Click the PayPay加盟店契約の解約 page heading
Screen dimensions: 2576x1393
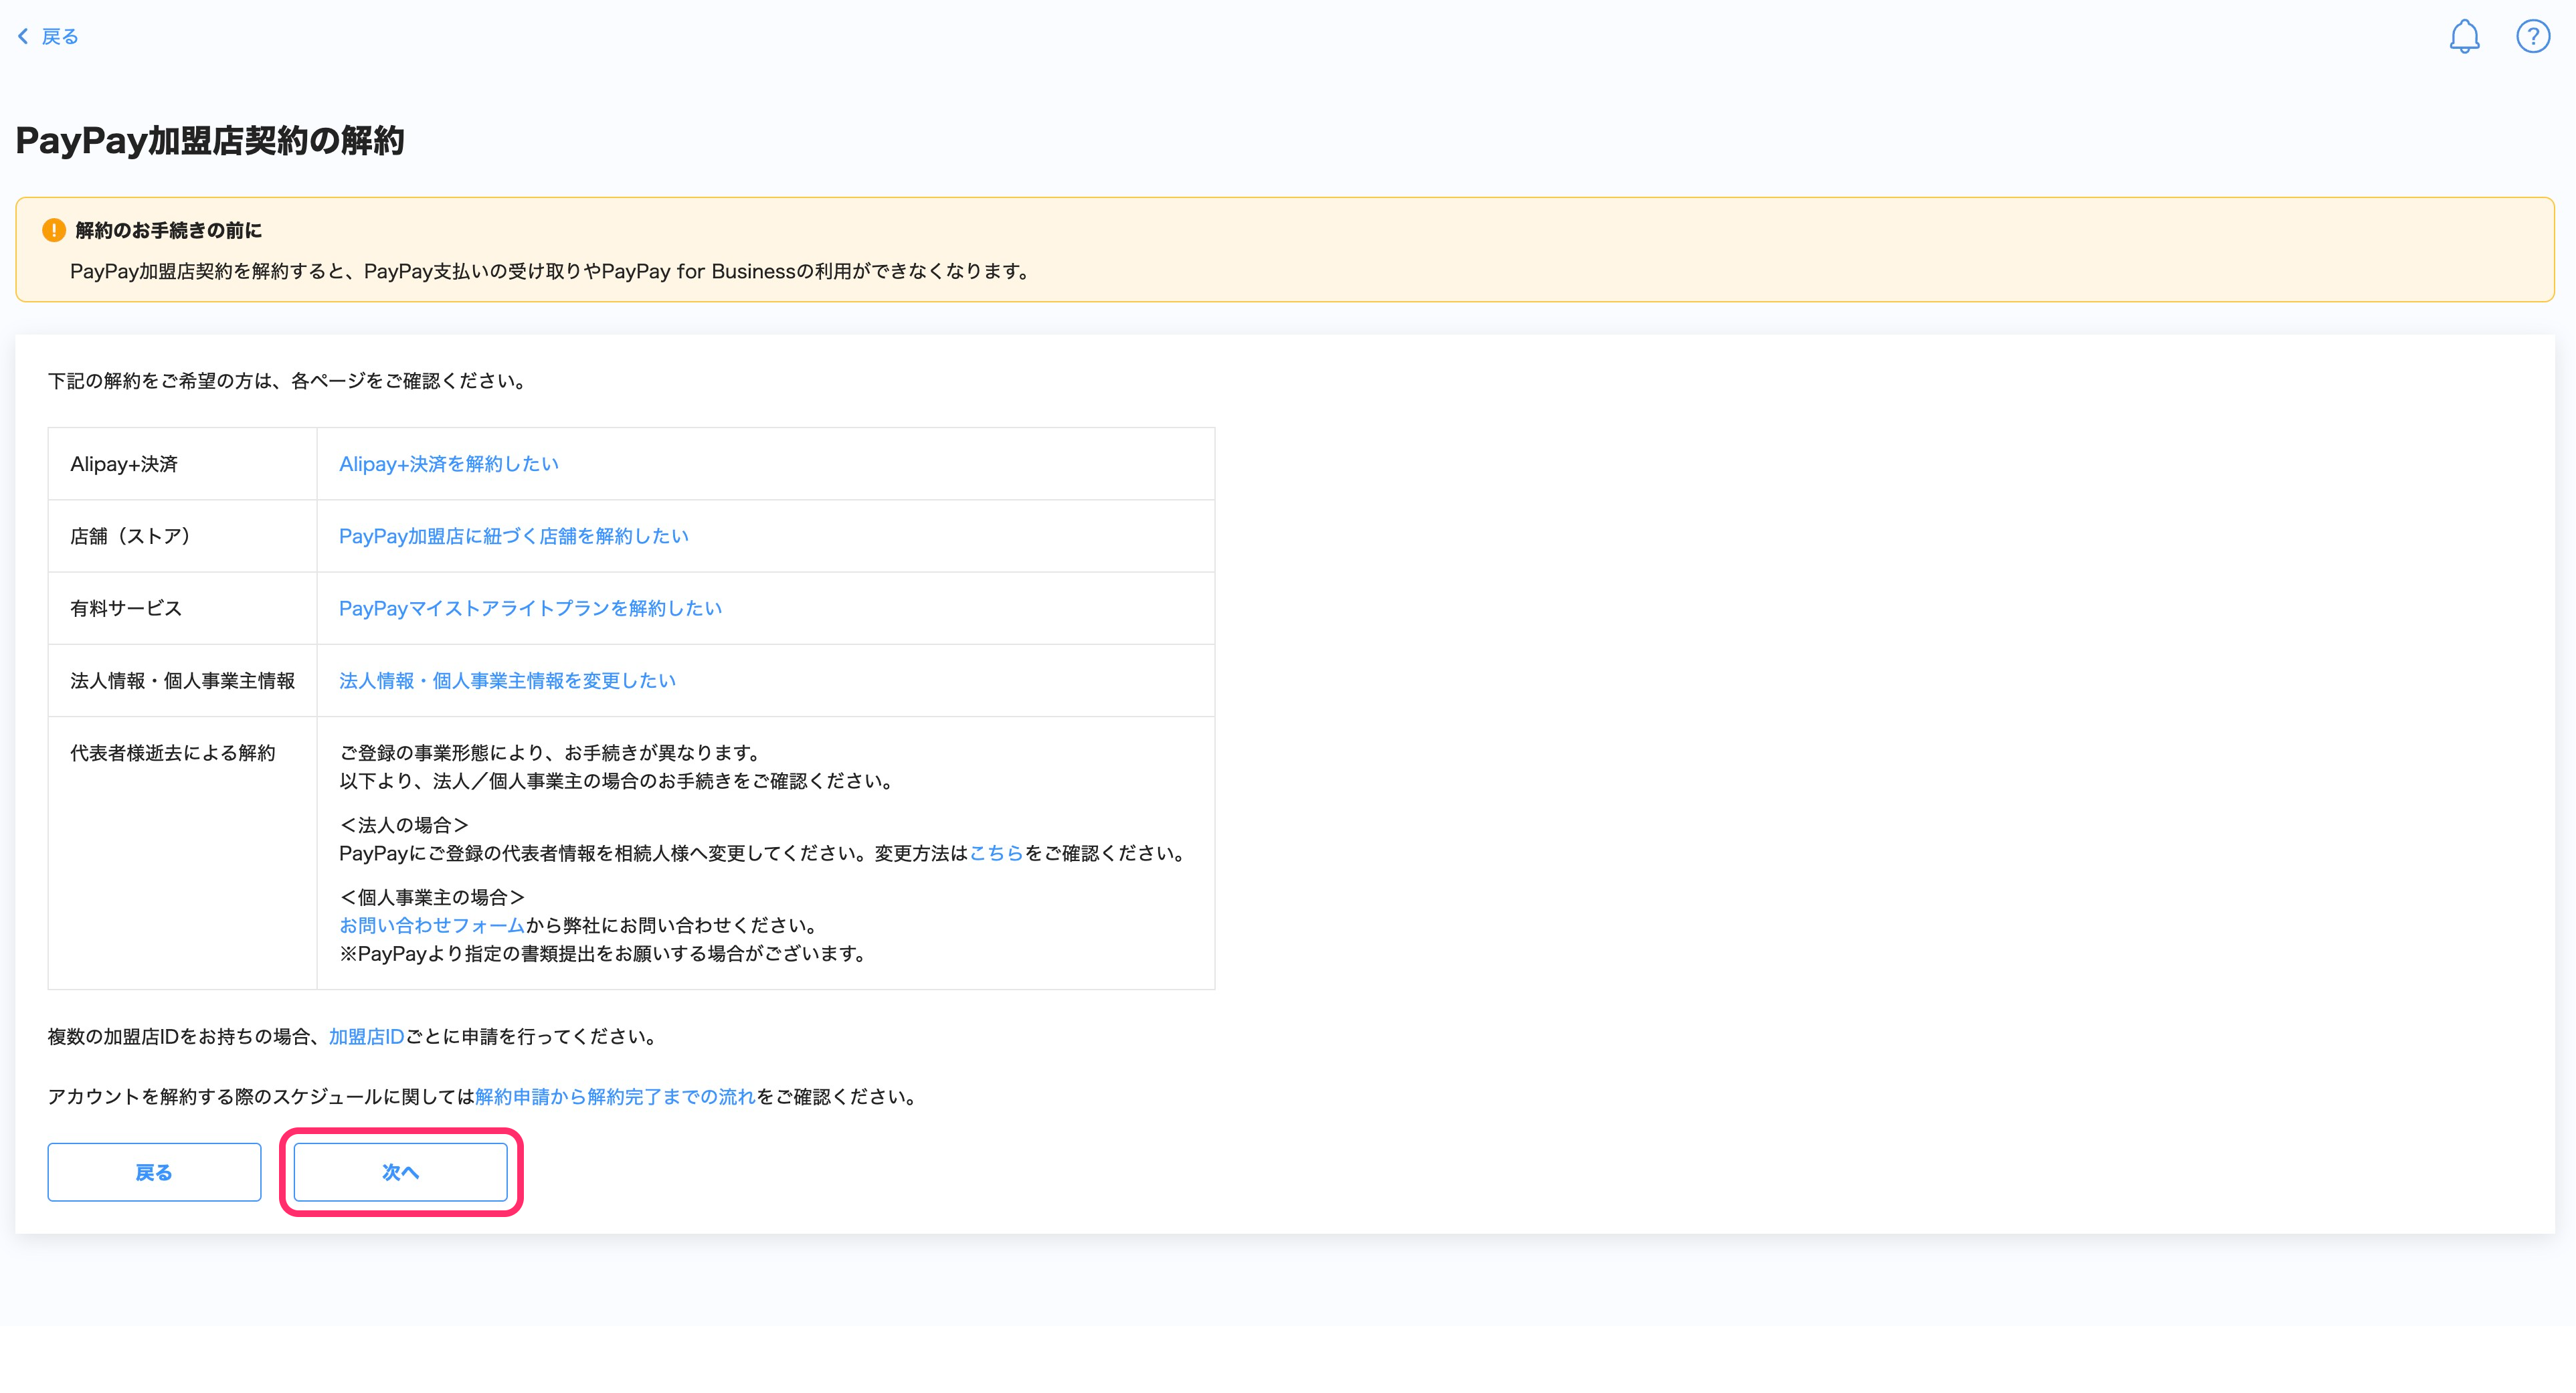coord(210,140)
